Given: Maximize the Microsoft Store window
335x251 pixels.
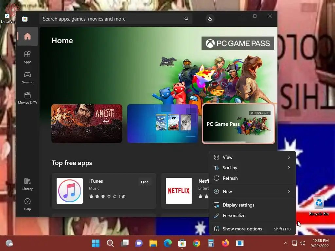Looking at the screenshot, I should click(x=255, y=16).
